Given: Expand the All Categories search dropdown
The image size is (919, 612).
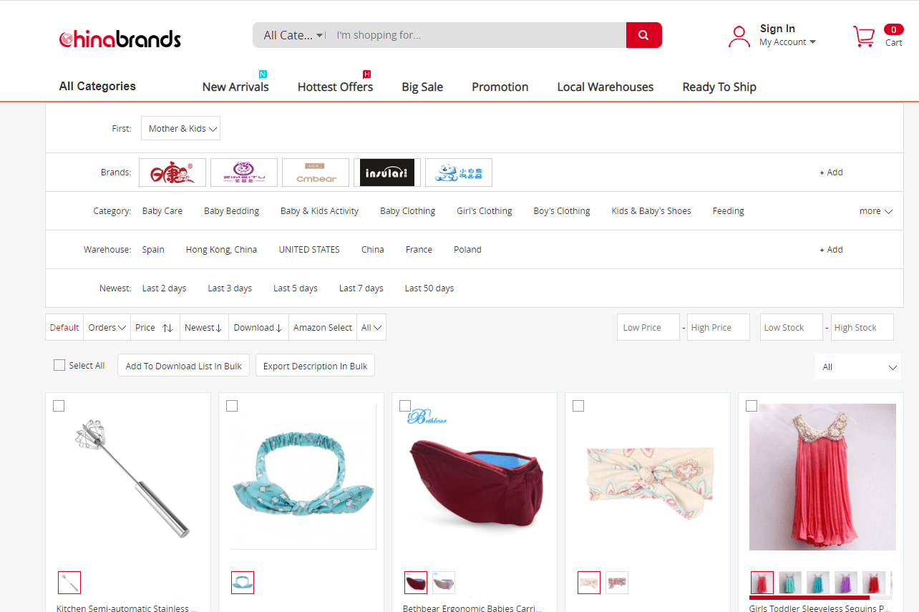Looking at the screenshot, I should point(293,35).
